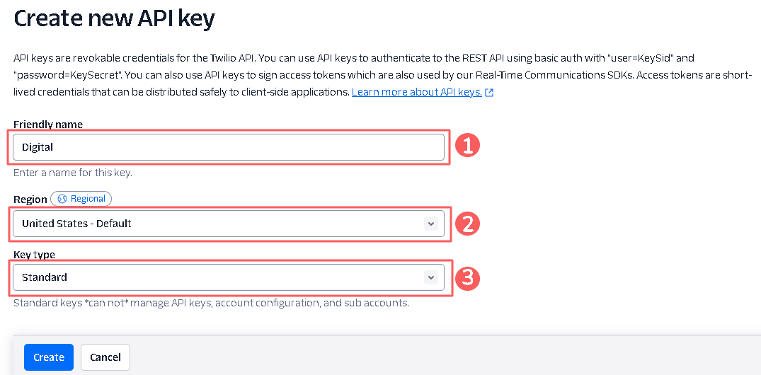Click the Standard keys limitation note text
This screenshot has height=375, width=761.
click(211, 303)
